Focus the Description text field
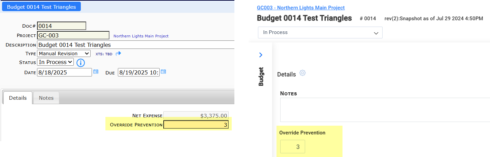This screenshot has width=490, height=157. click(x=135, y=45)
